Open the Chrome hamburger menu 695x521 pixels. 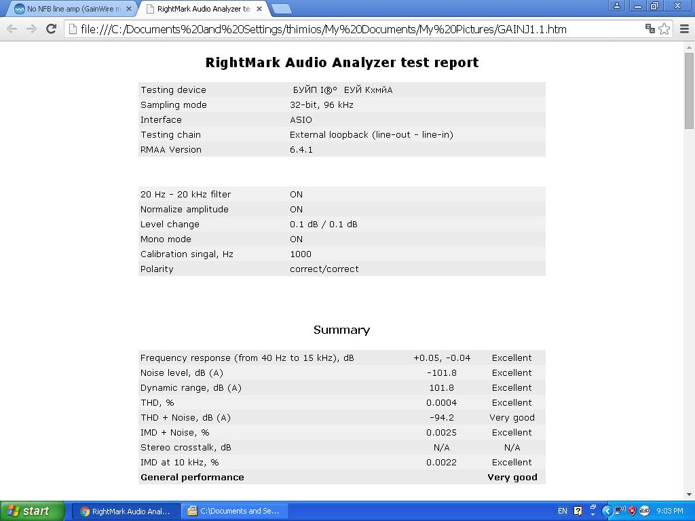[x=684, y=29]
